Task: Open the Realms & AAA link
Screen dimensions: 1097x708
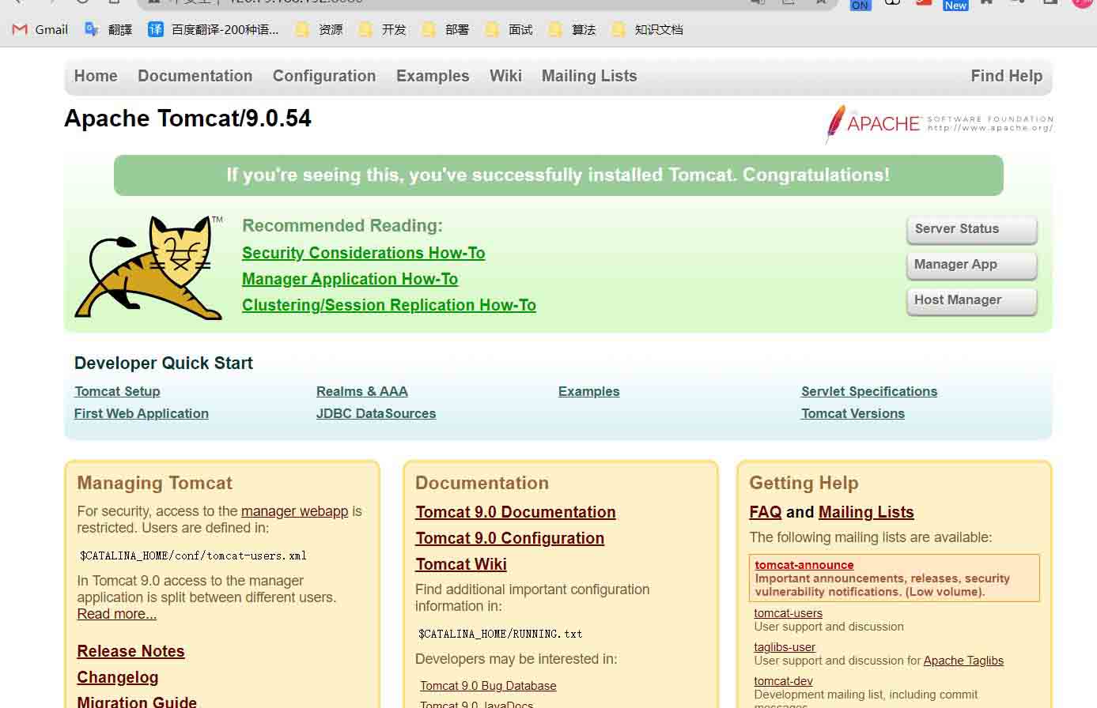Action: (x=362, y=391)
